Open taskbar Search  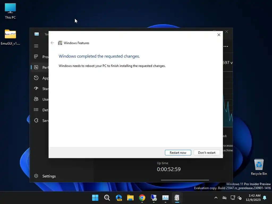107,198
